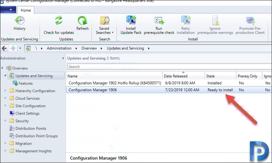Viewport: 272px width, 163px height.
Task: Click the 6/8/2019 8:00 AM date cell
Action: pyautogui.click(x=180, y=83)
